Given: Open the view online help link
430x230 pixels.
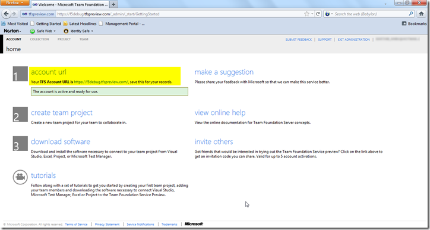Looking at the screenshot, I should pos(220,113).
